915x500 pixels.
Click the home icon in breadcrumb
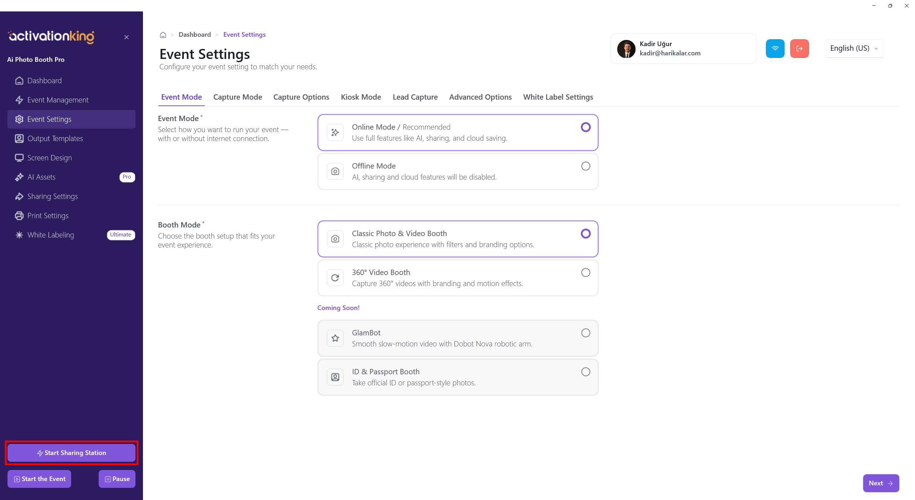[163, 35]
